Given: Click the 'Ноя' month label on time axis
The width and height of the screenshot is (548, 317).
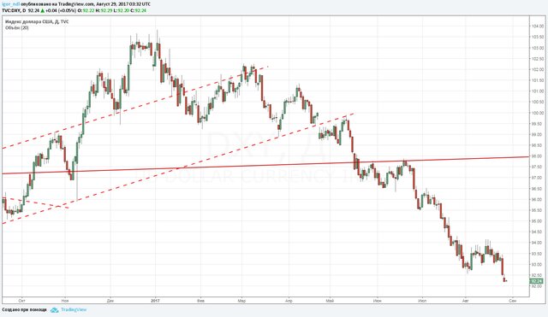Looking at the screenshot, I should [x=65, y=300].
